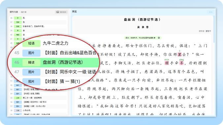
Task: Click blue image tag on row 54
Action: pyautogui.click(x=18, y=94)
